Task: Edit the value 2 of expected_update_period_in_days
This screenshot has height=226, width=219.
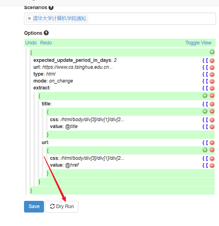Action: 115,60
